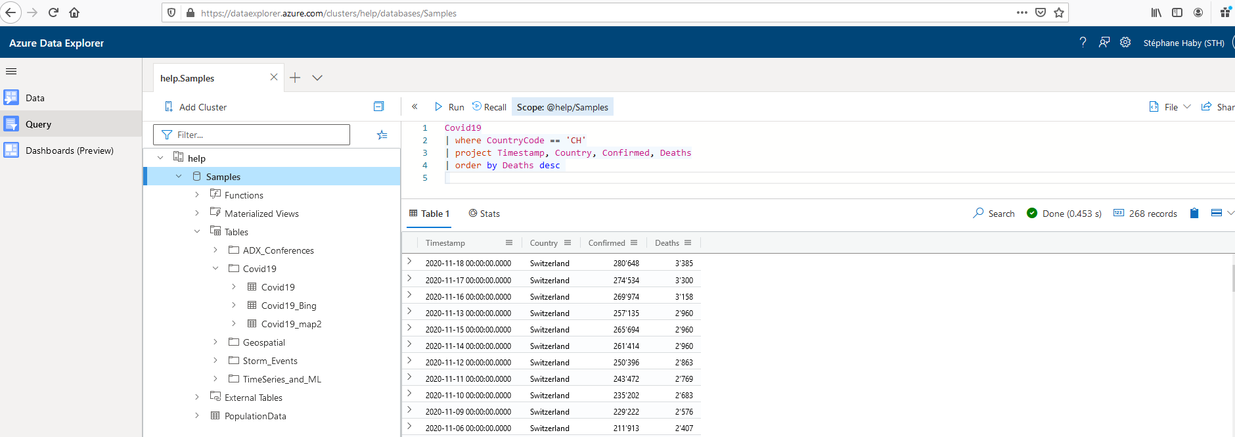1235x437 pixels.
Task: Collapse the Covid19 folder
Action: click(x=215, y=268)
